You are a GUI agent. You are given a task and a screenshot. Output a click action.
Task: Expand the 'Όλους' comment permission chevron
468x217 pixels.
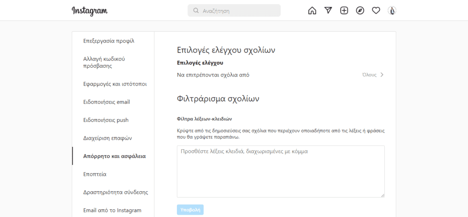tap(382, 75)
